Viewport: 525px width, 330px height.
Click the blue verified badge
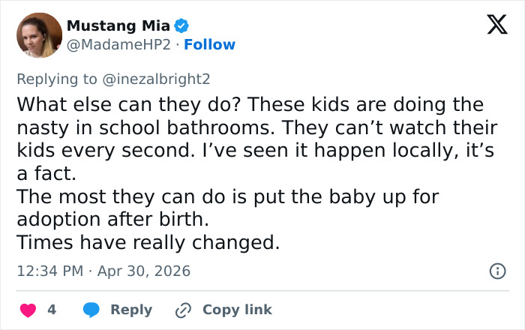[x=181, y=25]
